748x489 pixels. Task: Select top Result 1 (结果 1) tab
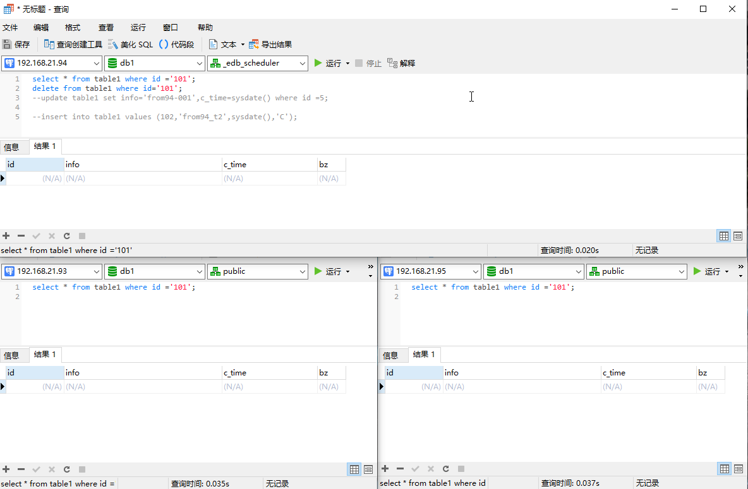tap(45, 146)
